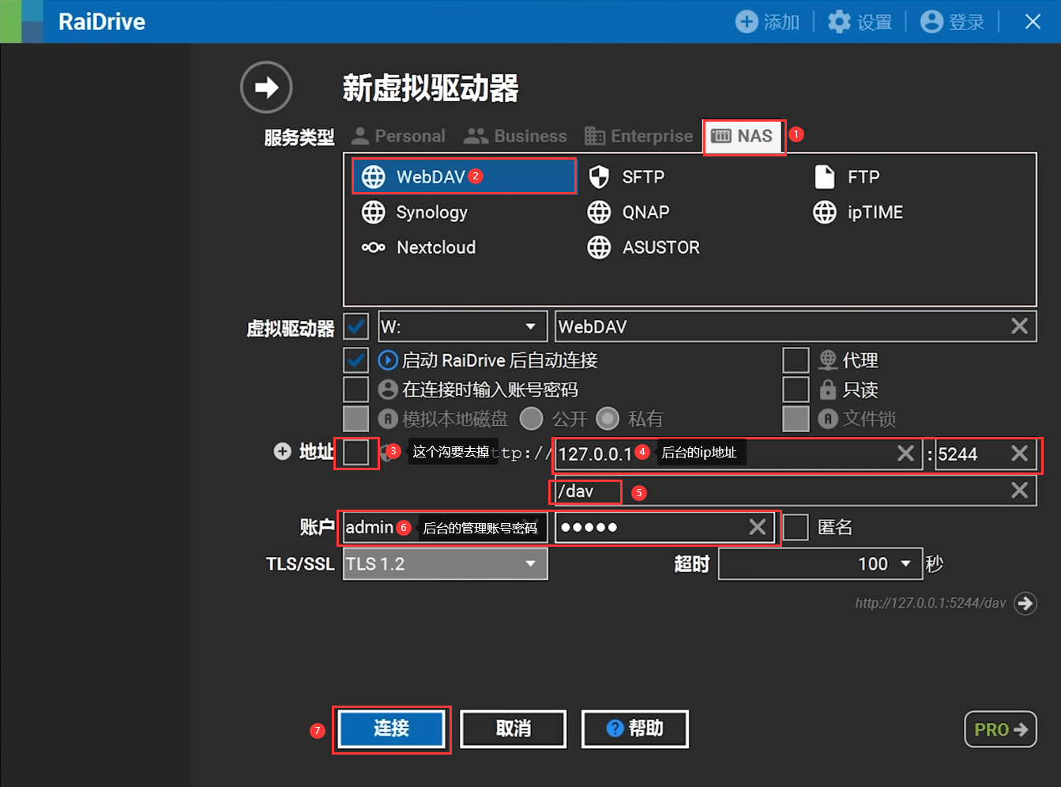This screenshot has width=1061, height=787.
Task: Switch to the Personal tab
Action: pos(398,136)
